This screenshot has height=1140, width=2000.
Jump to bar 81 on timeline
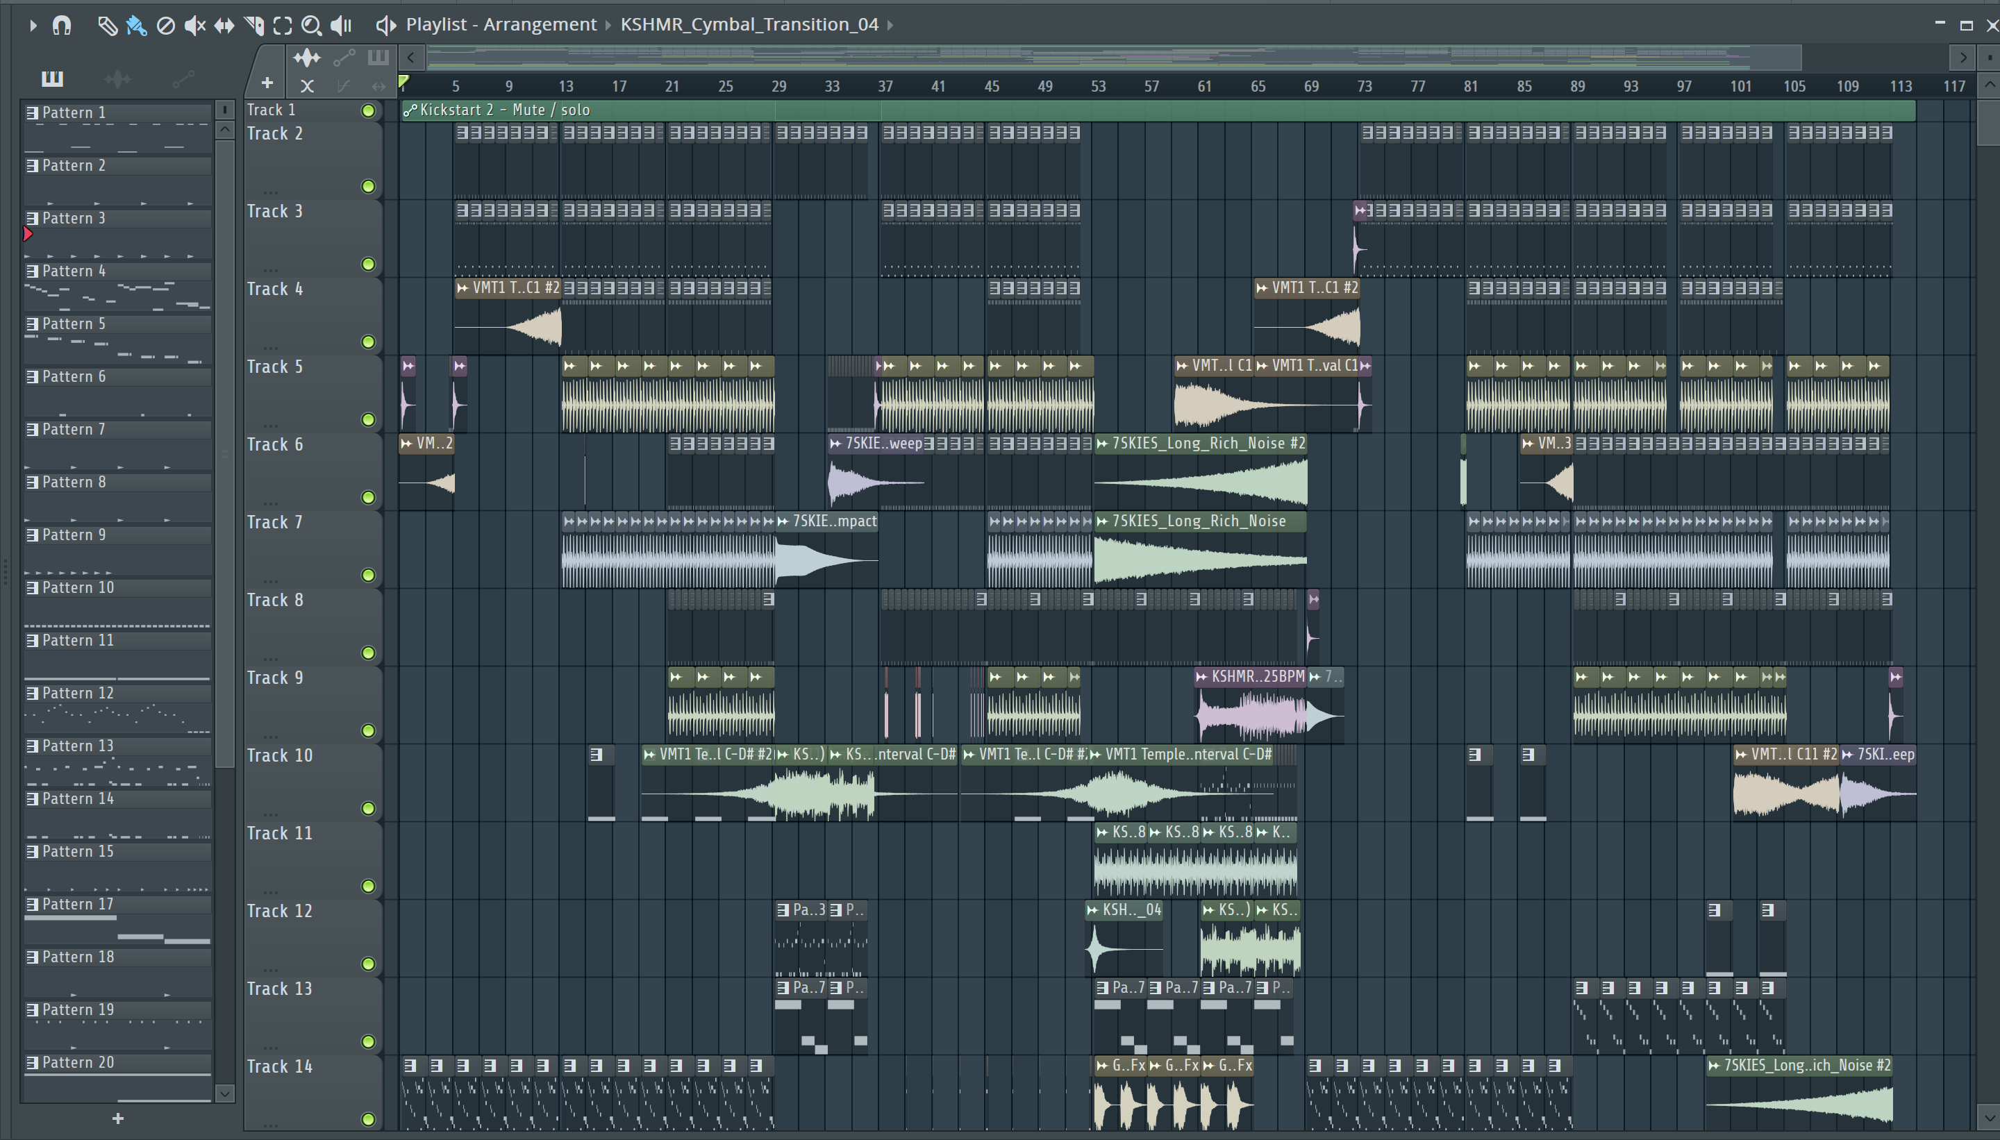coord(1471,87)
